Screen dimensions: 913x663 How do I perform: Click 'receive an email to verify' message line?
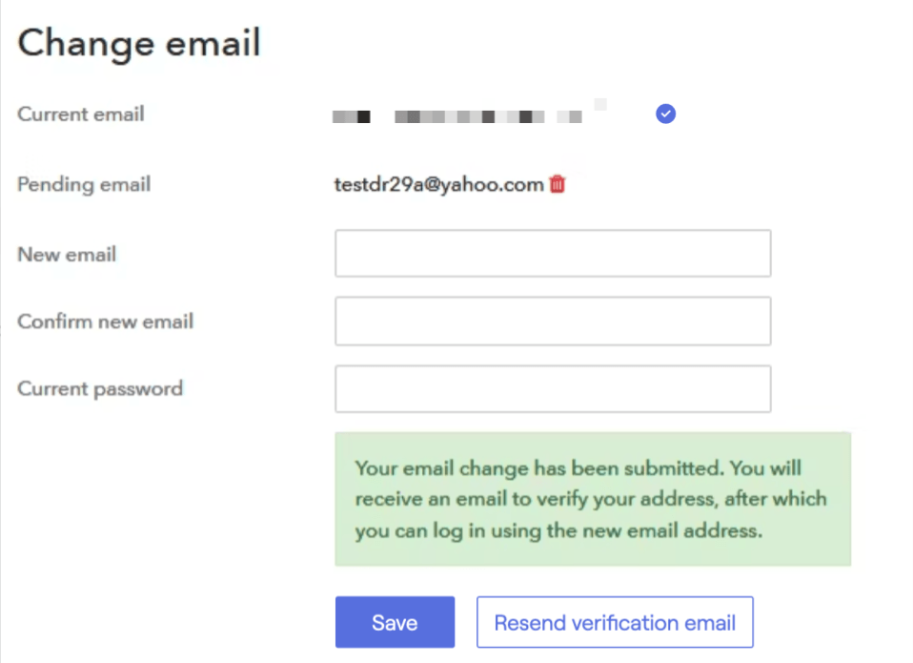pyautogui.click(x=591, y=499)
